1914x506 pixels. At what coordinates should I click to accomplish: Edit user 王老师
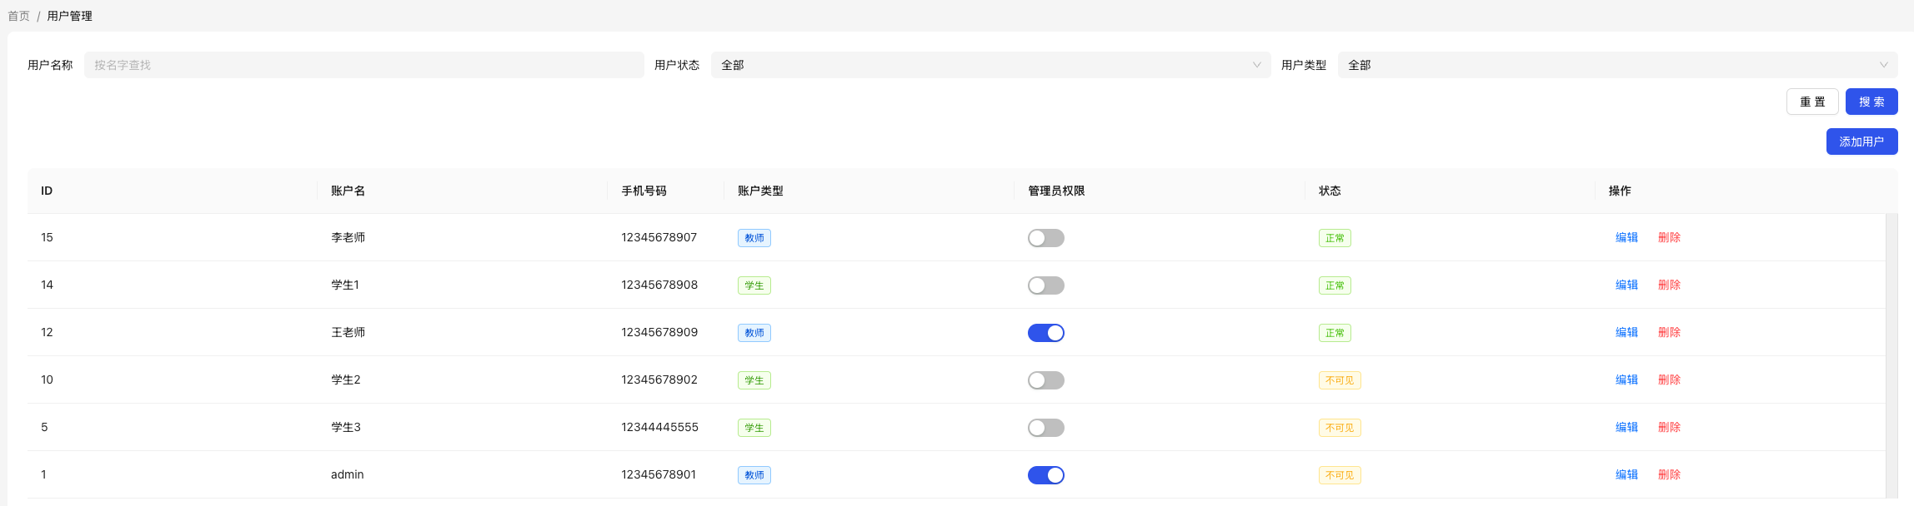[x=1626, y=332]
